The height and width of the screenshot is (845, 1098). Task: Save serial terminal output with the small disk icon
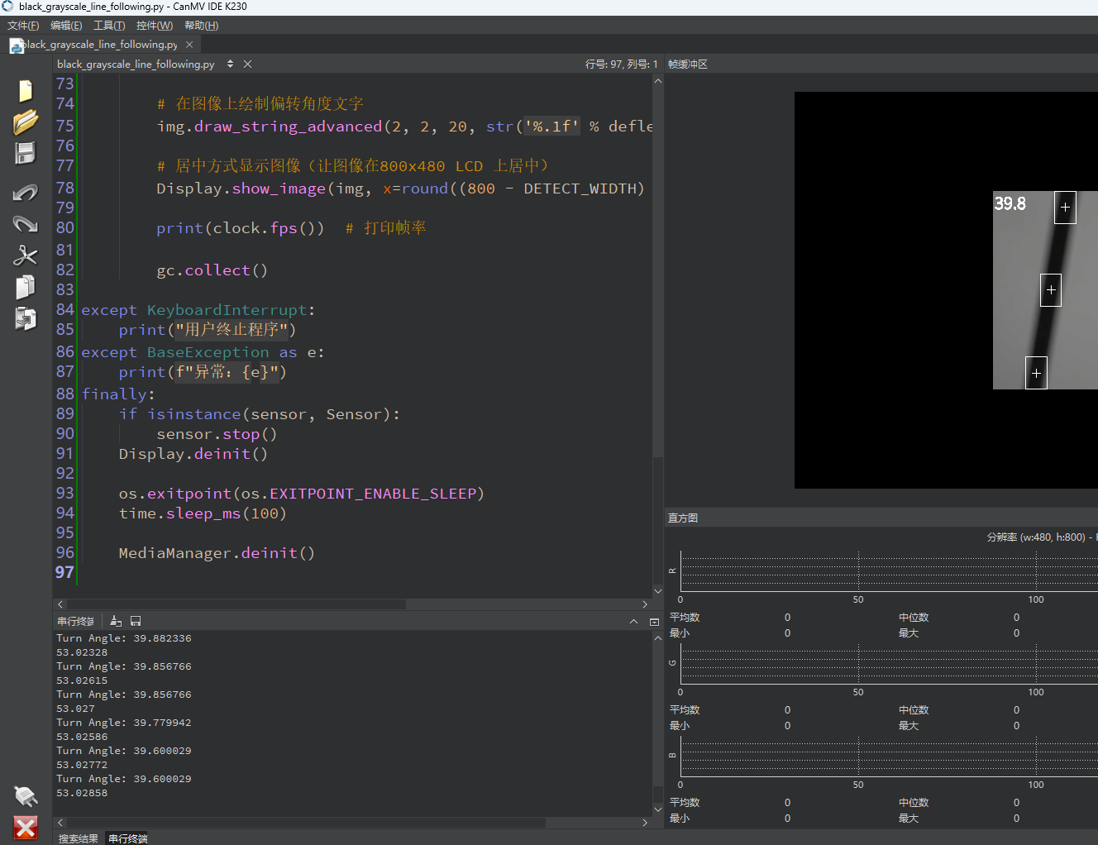coord(136,621)
